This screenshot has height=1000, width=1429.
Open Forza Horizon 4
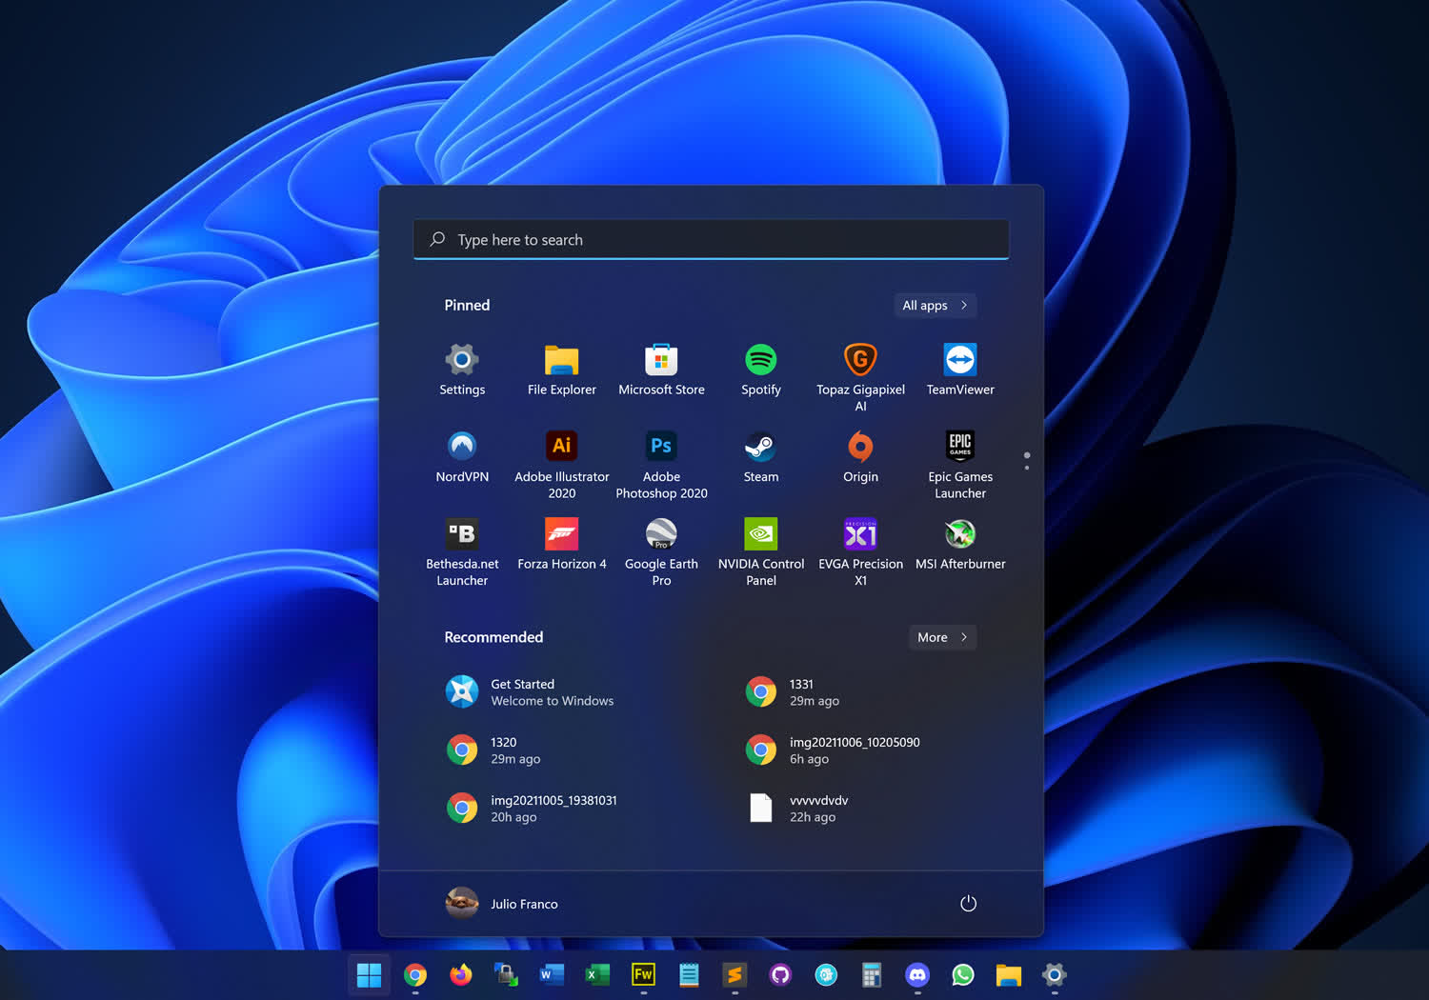561,535
